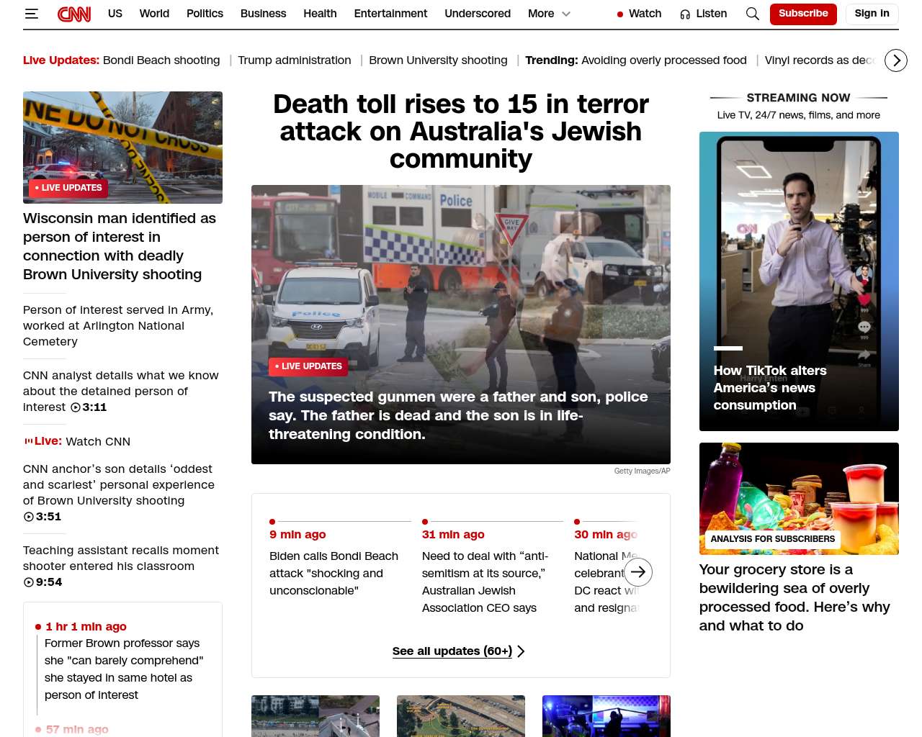Open Brown University shooting topic link
The height and width of the screenshot is (737, 922).
pyautogui.click(x=438, y=60)
